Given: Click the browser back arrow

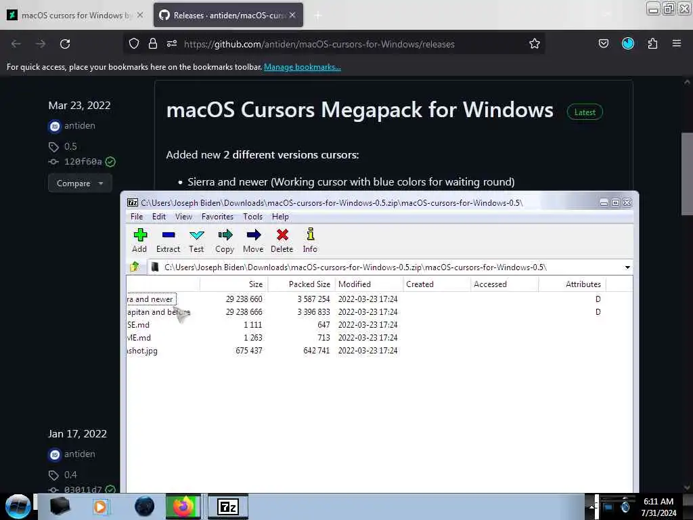Looking at the screenshot, I should [x=16, y=44].
